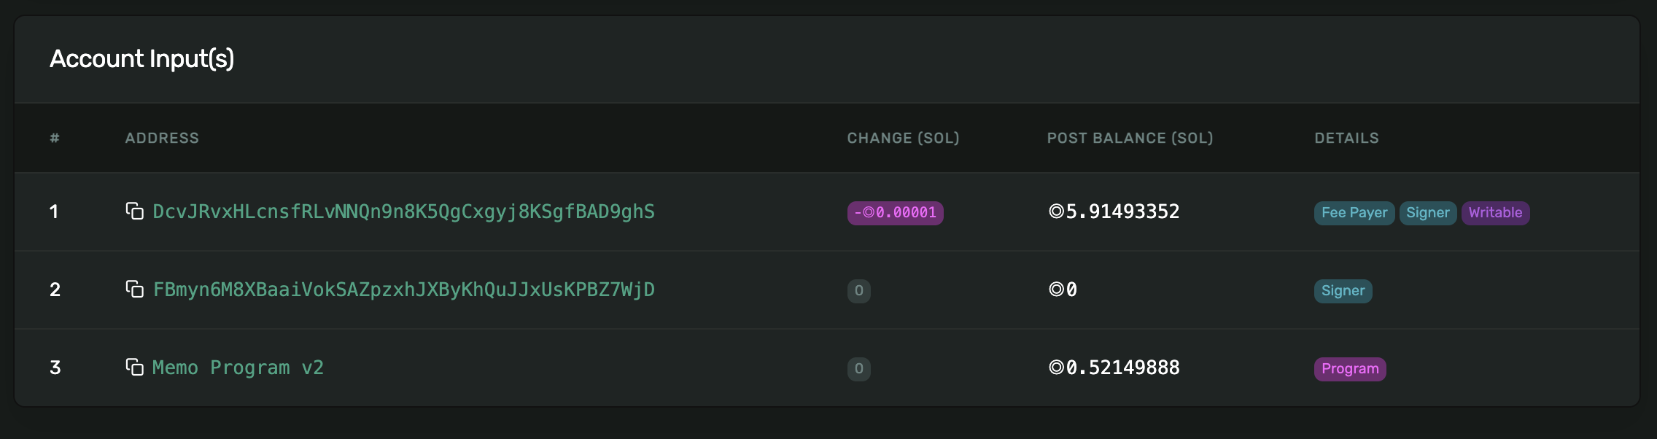Click the zero change badge in row 2
Image resolution: width=1657 pixels, height=439 pixels.
858,291
